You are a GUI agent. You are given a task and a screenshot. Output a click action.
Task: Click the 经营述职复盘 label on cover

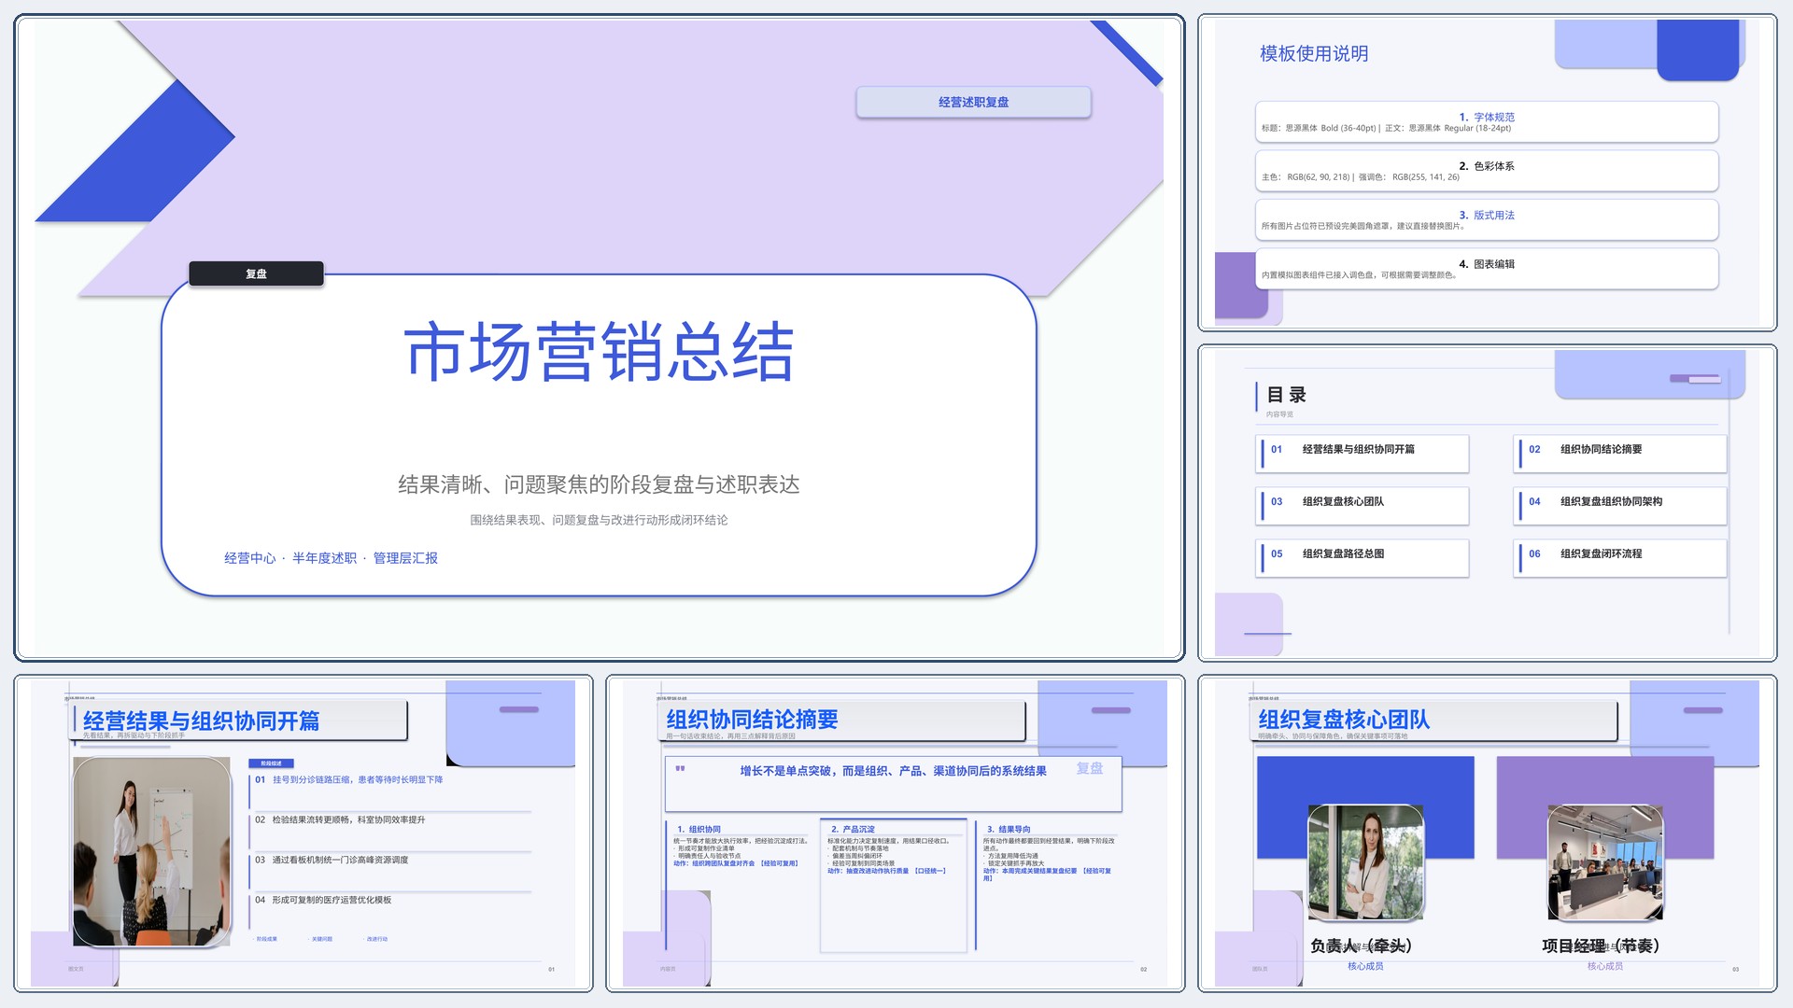(973, 102)
